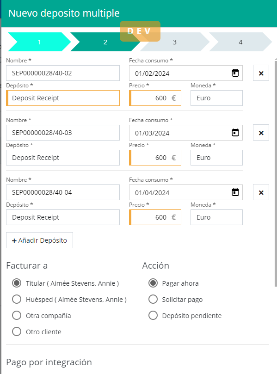Viewport: 277px width, 374px height.
Task: Remove deposit SEP00000028/40-04 with X button
Action: coord(261,192)
